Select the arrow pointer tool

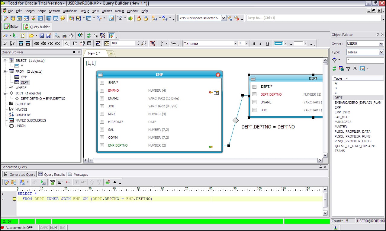pos(66,43)
